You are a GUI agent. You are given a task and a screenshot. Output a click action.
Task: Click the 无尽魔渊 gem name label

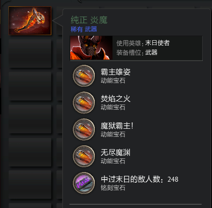[x=116, y=153]
